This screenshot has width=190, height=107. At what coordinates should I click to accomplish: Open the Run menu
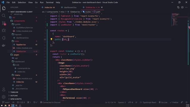tap(42, 2)
